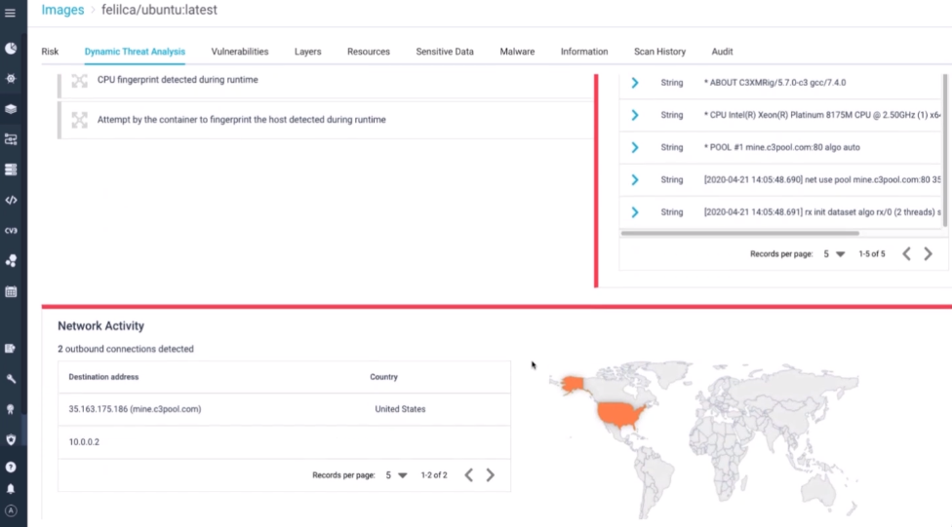
Task: Click United States highlighted on the map
Action: click(x=623, y=417)
